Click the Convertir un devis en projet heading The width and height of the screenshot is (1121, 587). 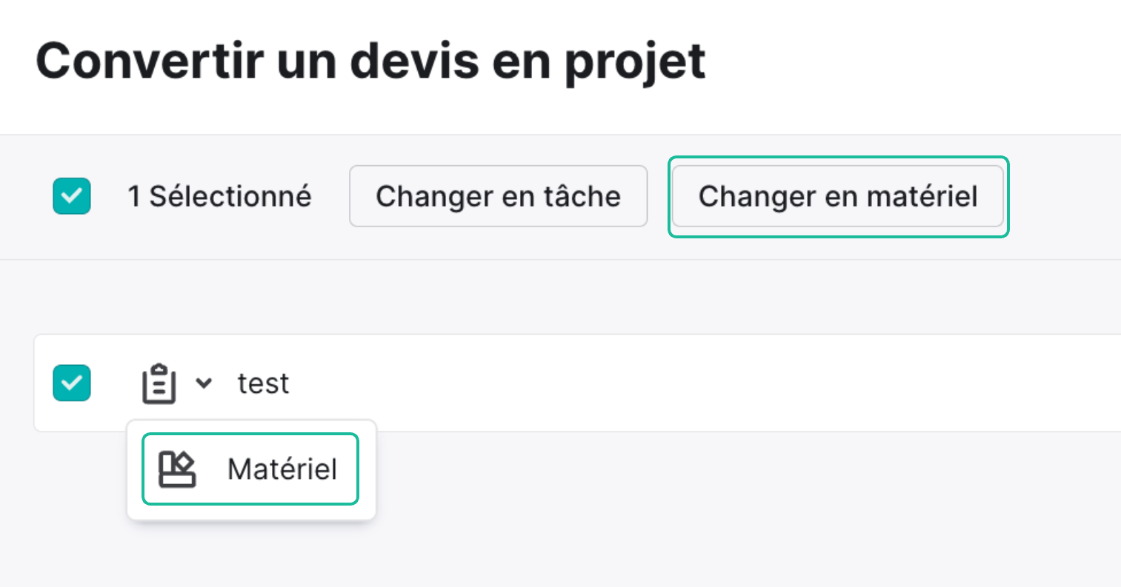point(370,61)
